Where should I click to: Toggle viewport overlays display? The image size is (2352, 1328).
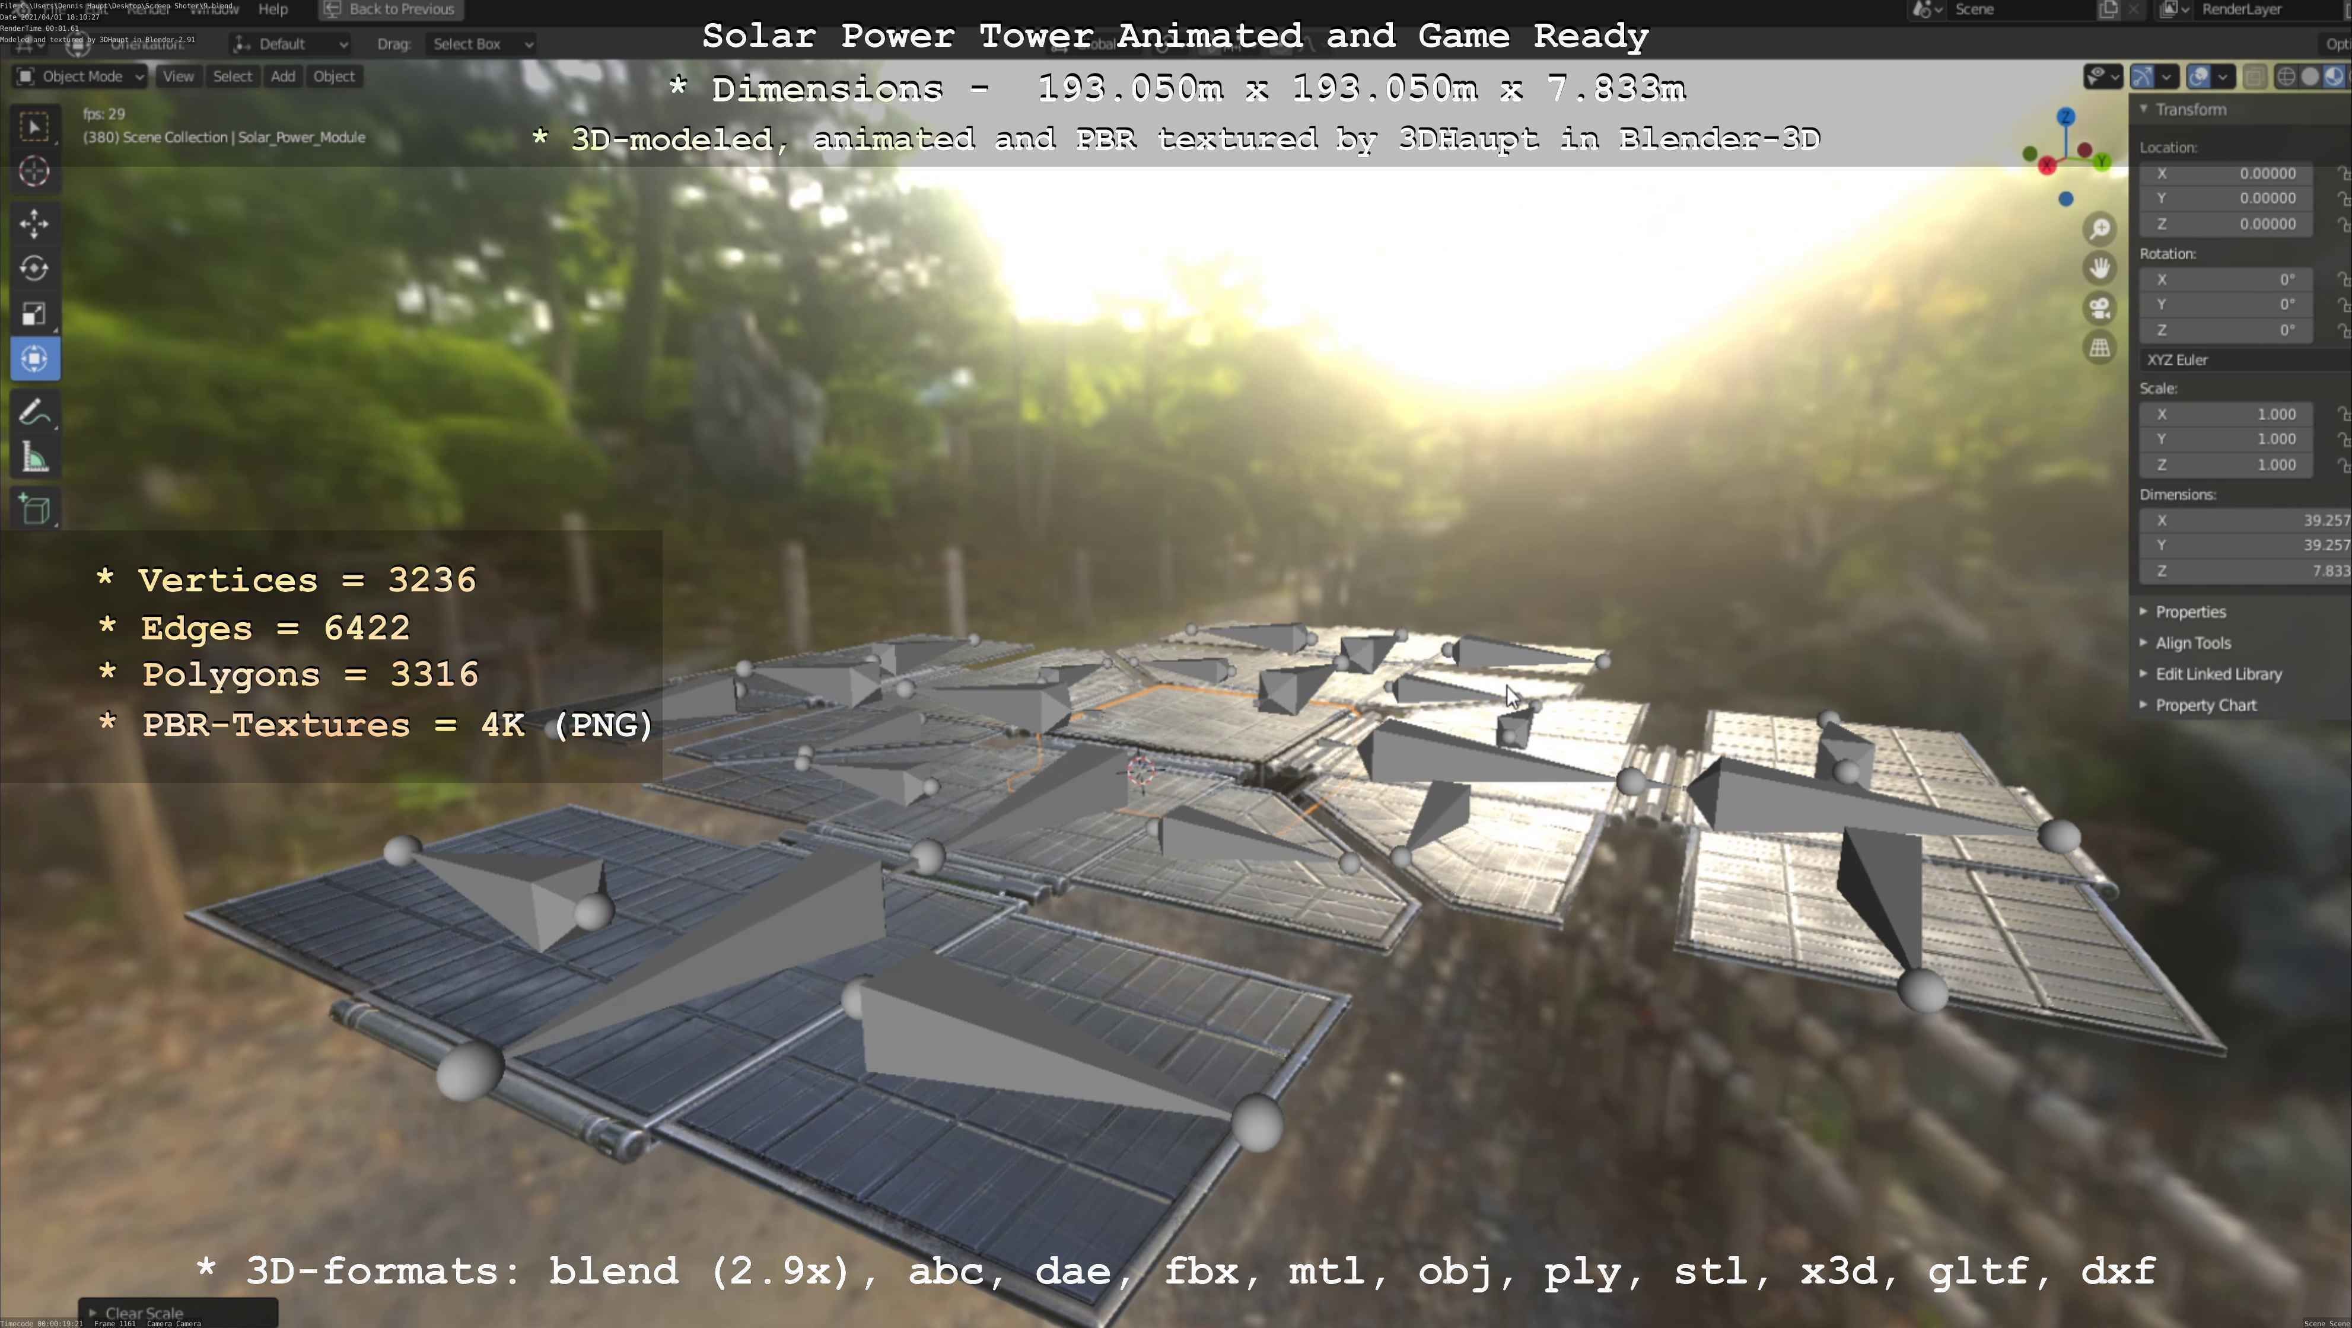(2198, 77)
